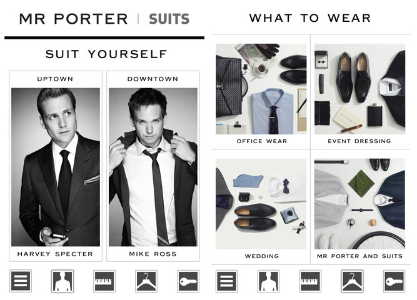
Task: Tap the key icon on left screen
Action: coord(188,281)
